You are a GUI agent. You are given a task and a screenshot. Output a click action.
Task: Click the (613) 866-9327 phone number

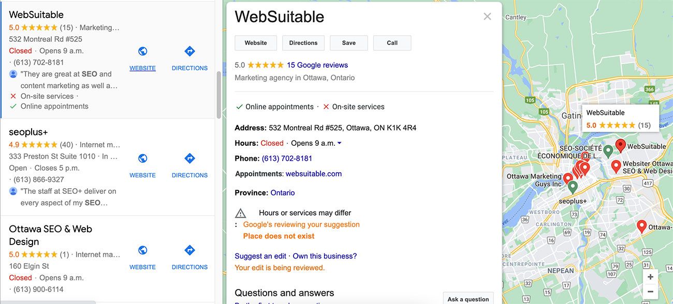[39, 179]
